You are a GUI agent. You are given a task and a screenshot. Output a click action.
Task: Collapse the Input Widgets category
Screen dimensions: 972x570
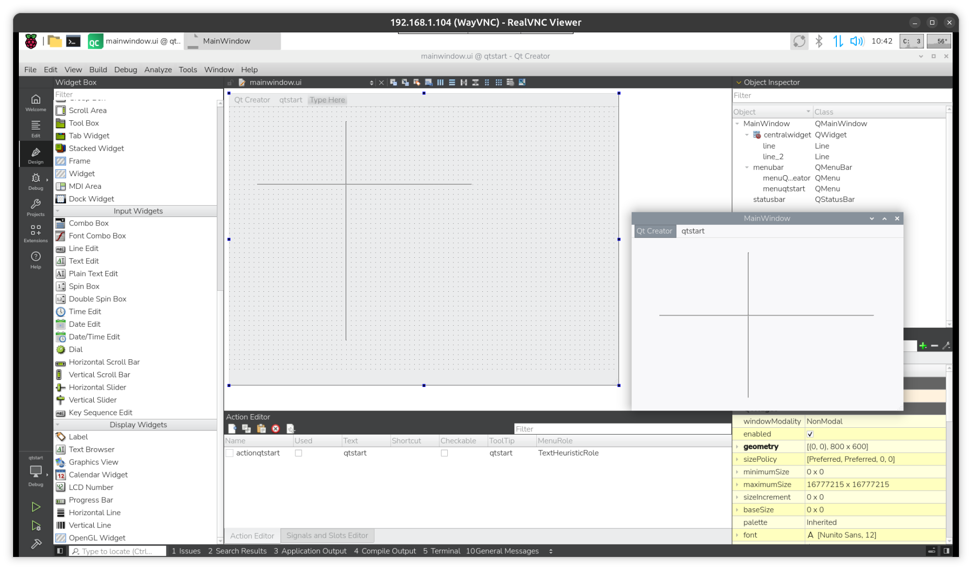[58, 211]
